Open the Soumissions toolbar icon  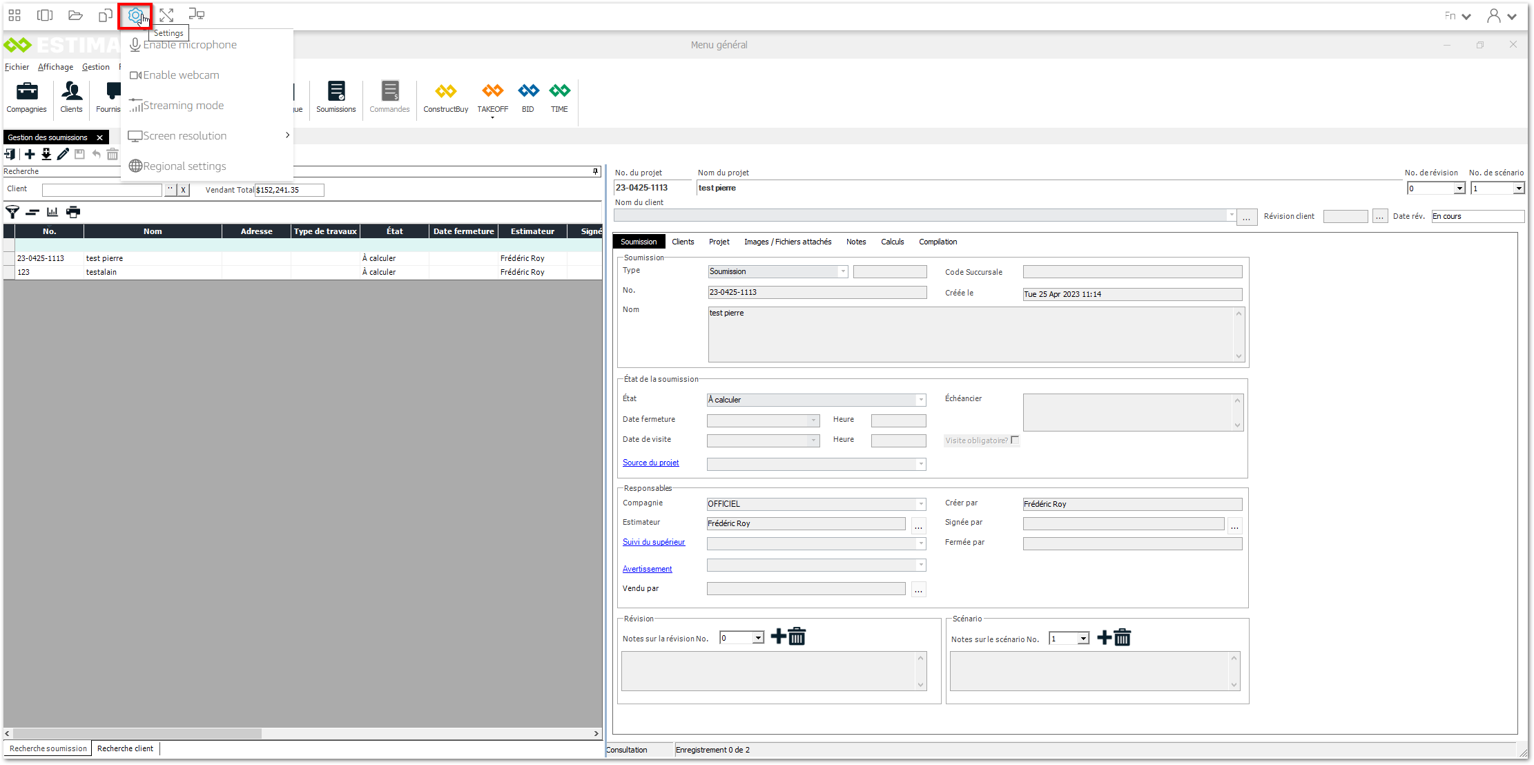[336, 97]
